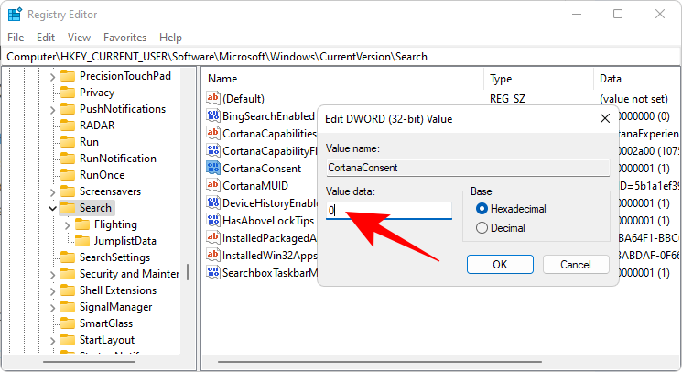Expand the Security and Maintenance key
682x372 pixels.
point(51,274)
